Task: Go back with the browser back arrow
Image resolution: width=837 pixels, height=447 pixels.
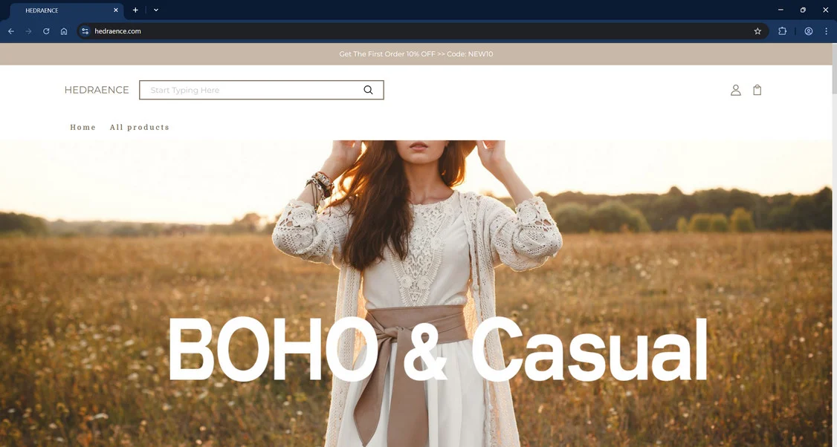Action: click(x=10, y=31)
